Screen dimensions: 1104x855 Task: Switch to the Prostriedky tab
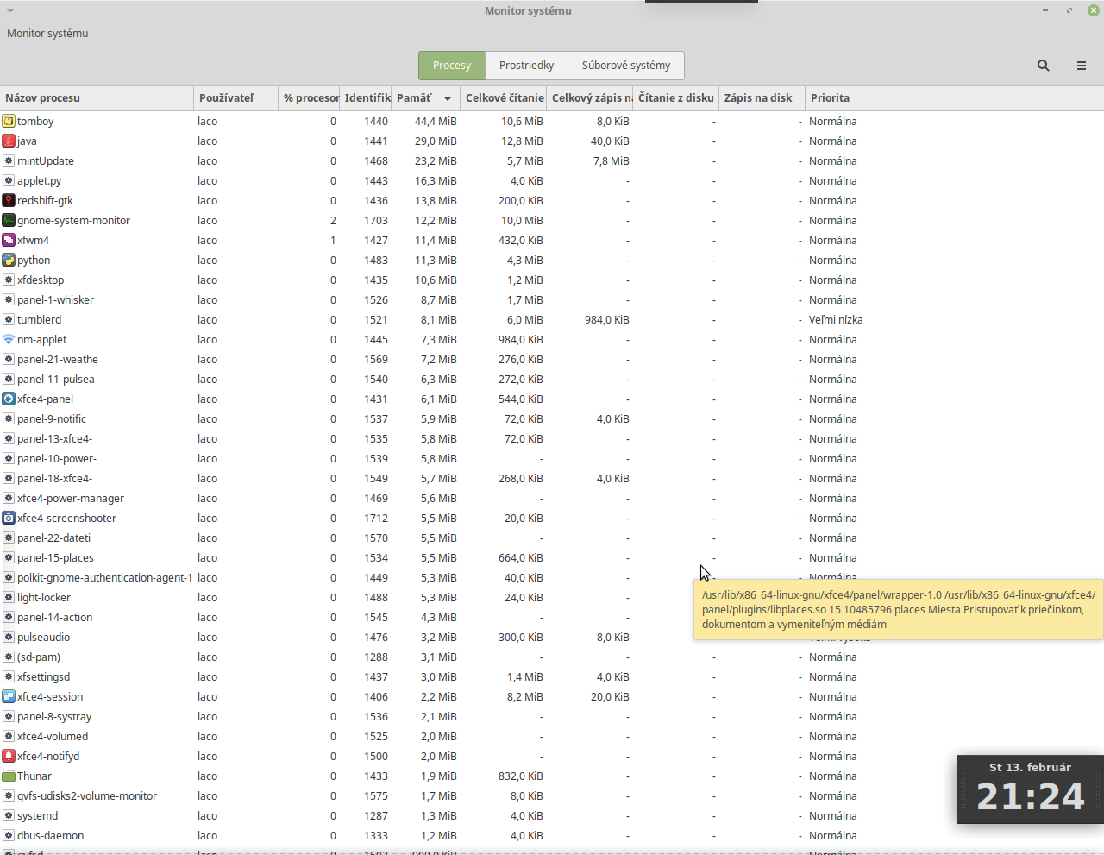pyautogui.click(x=526, y=66)
